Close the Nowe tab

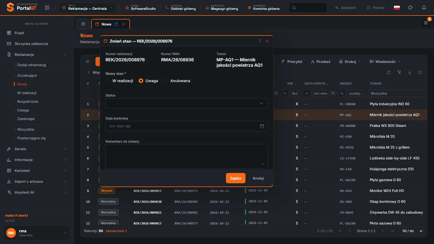[x=123, y=24]
